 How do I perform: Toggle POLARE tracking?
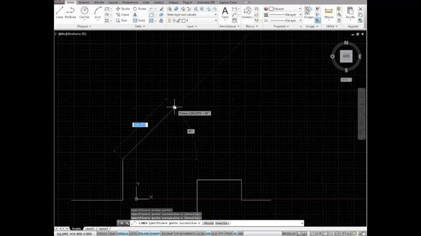[x=143, y=234]
